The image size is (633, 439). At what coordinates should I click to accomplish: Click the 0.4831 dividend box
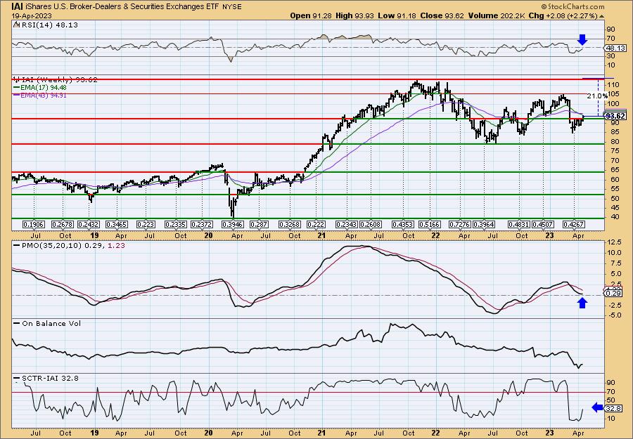tap(519, 225)
